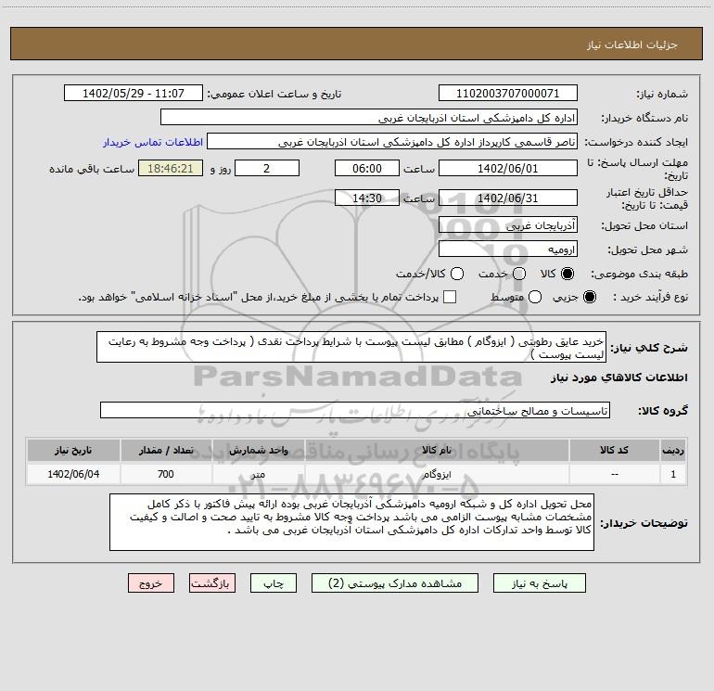Click the نام کالا column header
This screenshot has height=691, width=714.
click(437, 450)
